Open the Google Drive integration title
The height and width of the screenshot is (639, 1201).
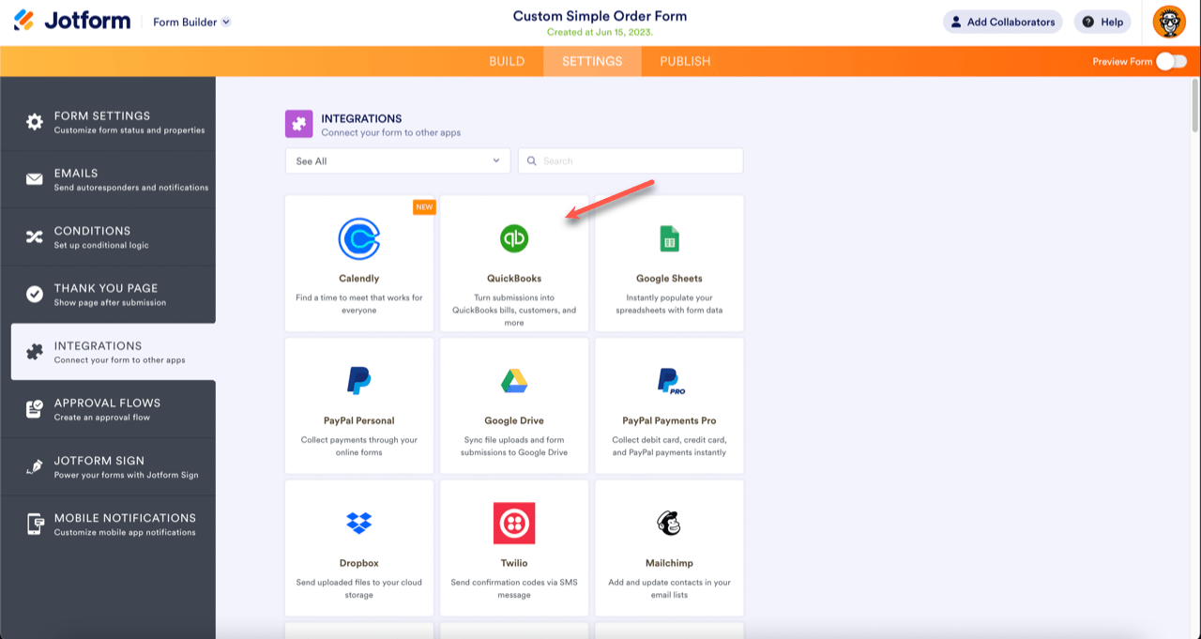(x=514, y=420)
